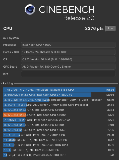This screenshot has height=160, width=119.
Task: Click the fifth-ranked Xeon X5690 scoring 3384
Action: (59, 110)
